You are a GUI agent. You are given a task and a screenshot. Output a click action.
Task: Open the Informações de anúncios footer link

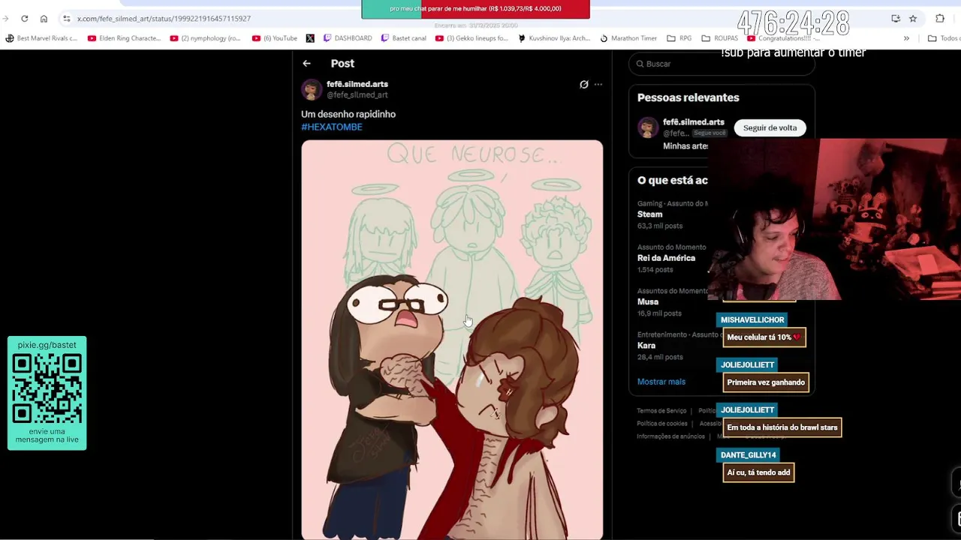(x=670, y=436)
